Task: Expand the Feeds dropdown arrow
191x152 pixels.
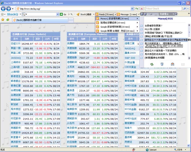Action: point(115,14)
